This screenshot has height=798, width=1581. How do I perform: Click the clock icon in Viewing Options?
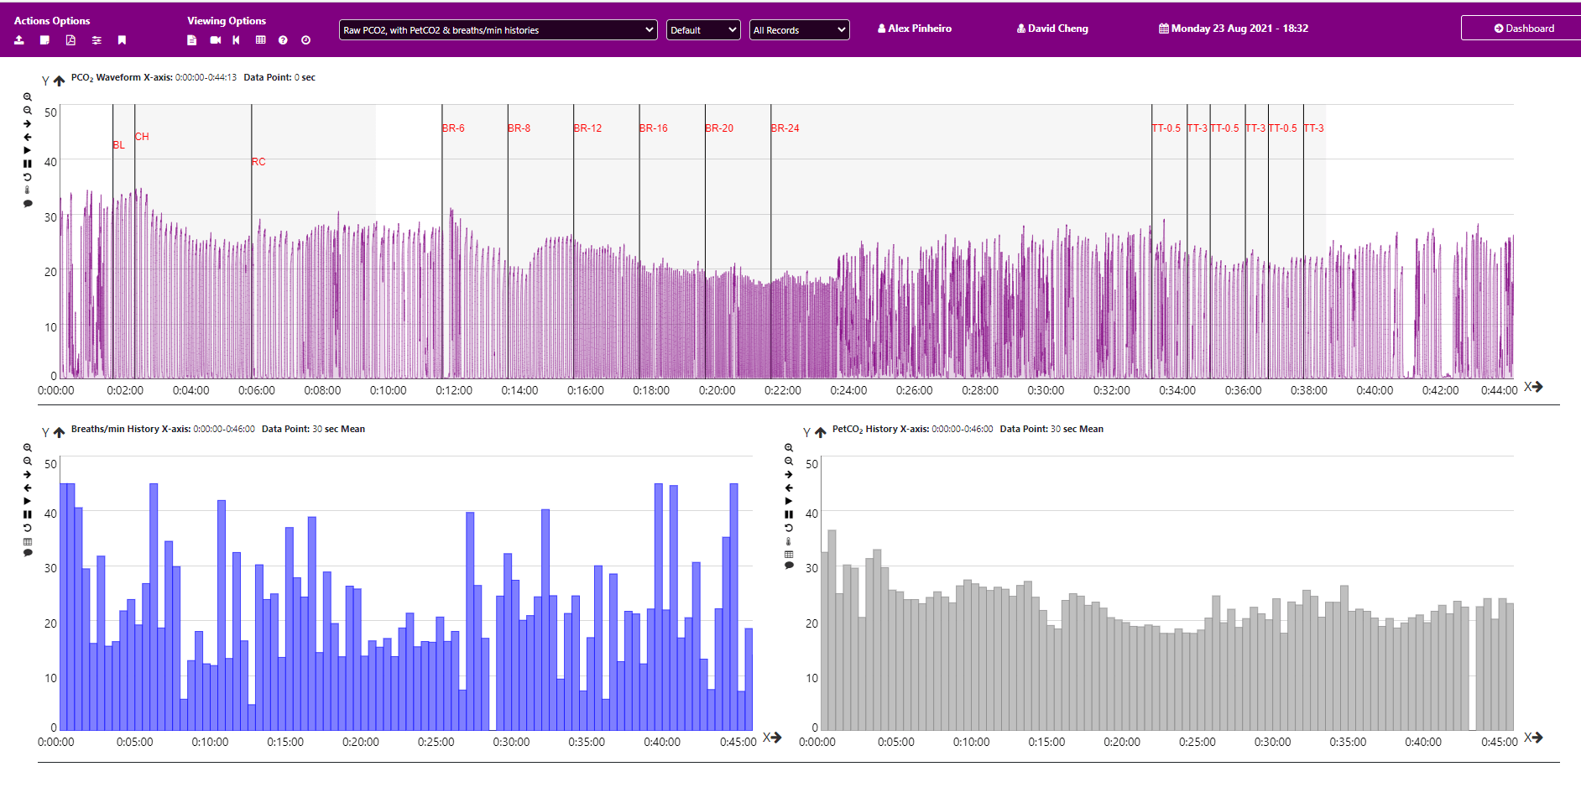[305, 40]
